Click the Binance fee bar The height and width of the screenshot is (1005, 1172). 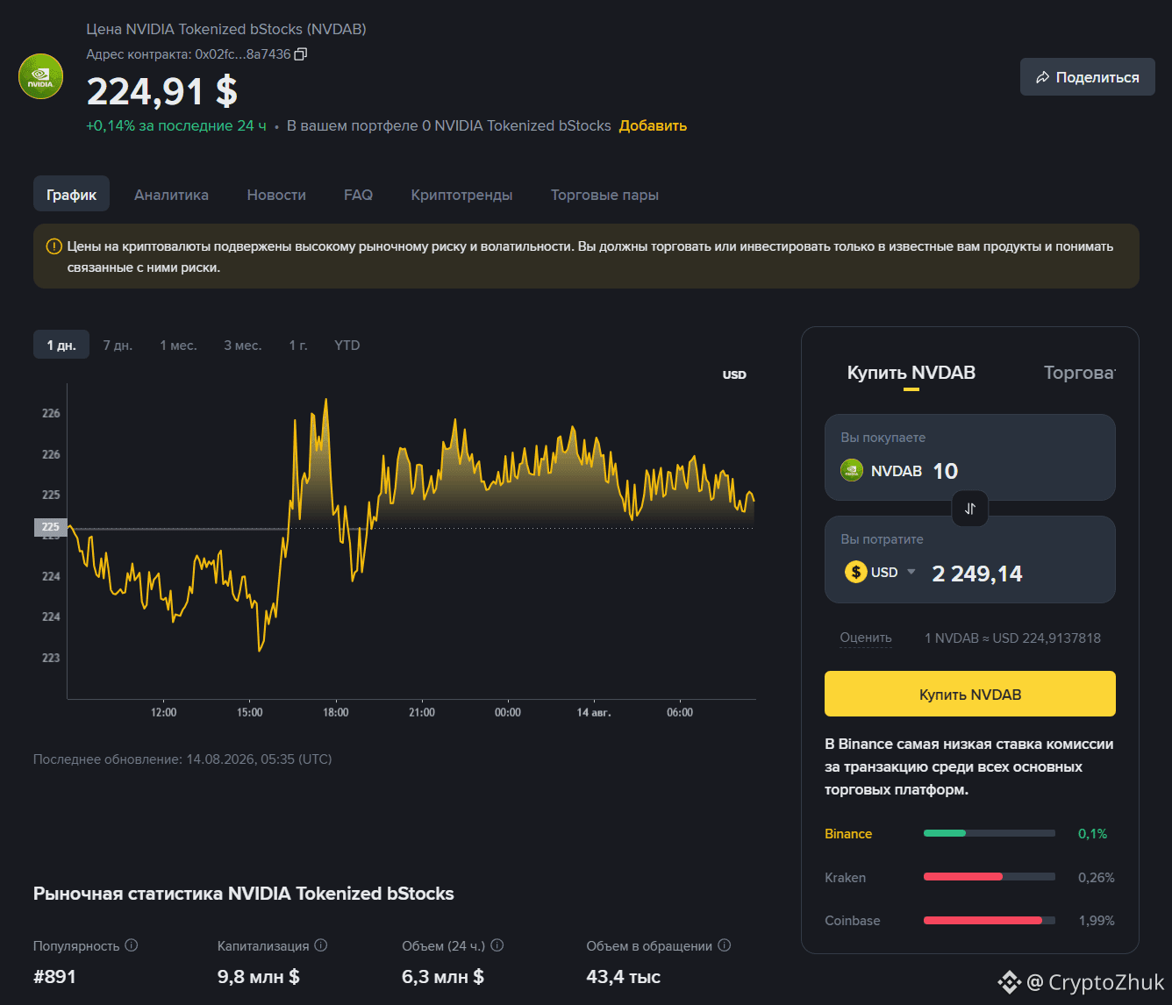pos(990,833)
